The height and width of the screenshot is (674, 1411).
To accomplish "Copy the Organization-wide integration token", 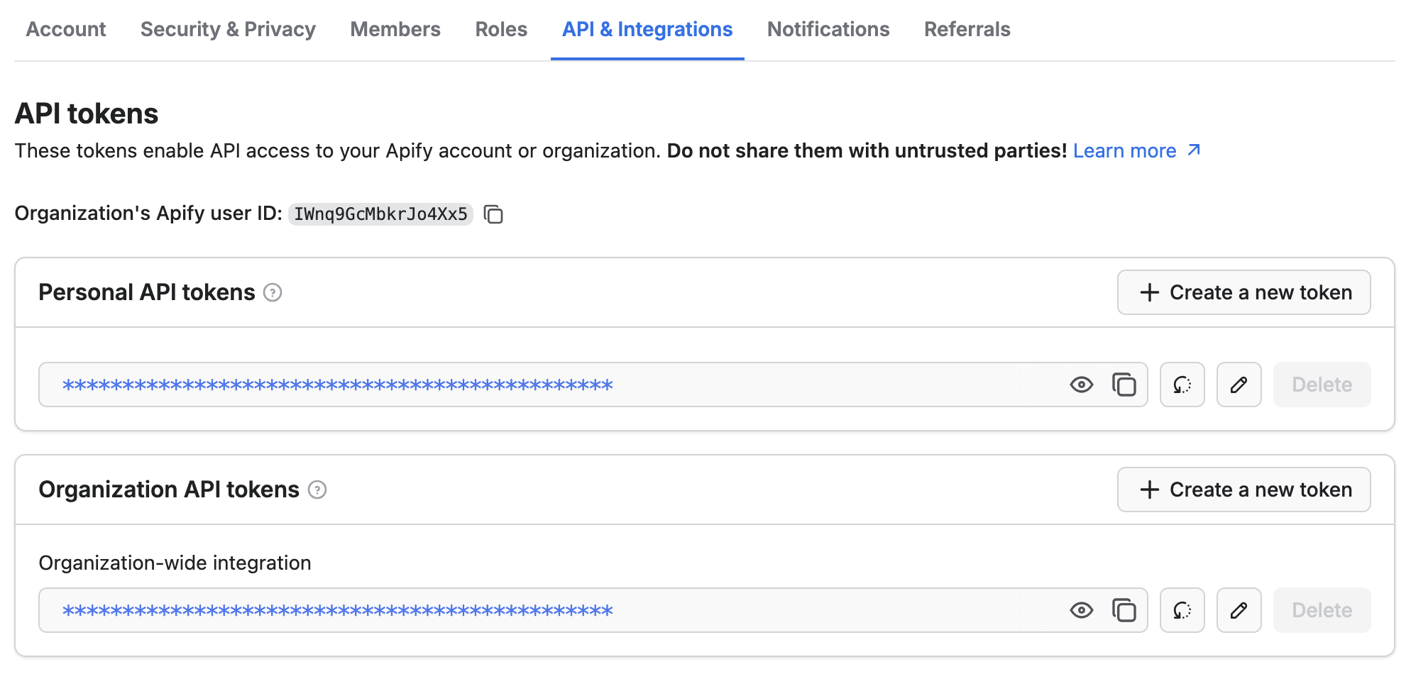I will click(x=1125, y=610).
